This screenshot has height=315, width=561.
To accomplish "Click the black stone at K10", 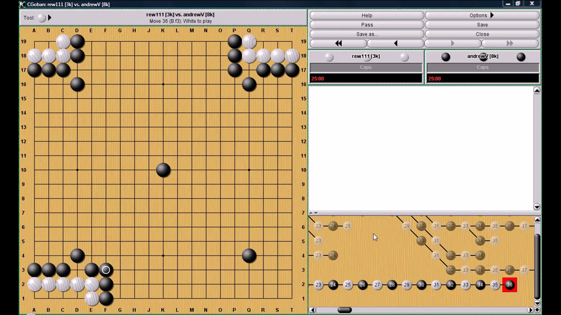I will 163,170.
